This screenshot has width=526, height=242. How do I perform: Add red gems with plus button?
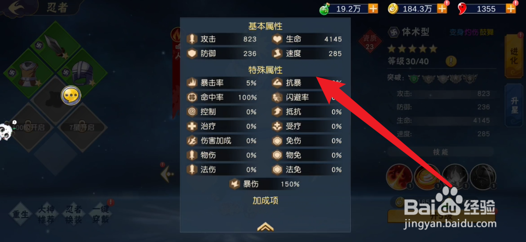[511, 9]
